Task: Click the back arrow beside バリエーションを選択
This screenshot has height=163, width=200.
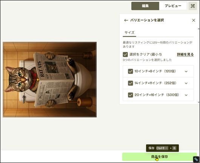Action: pyautogui.click(x=126, y=20)
